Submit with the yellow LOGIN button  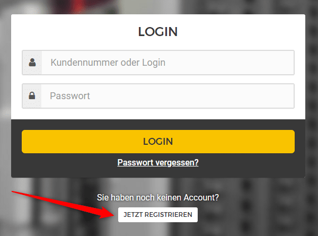(158, 142)
